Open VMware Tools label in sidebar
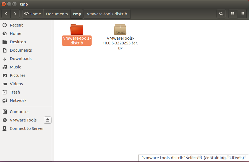The height and width of the screenshot is (162, 249). click(x=23, y=120)
